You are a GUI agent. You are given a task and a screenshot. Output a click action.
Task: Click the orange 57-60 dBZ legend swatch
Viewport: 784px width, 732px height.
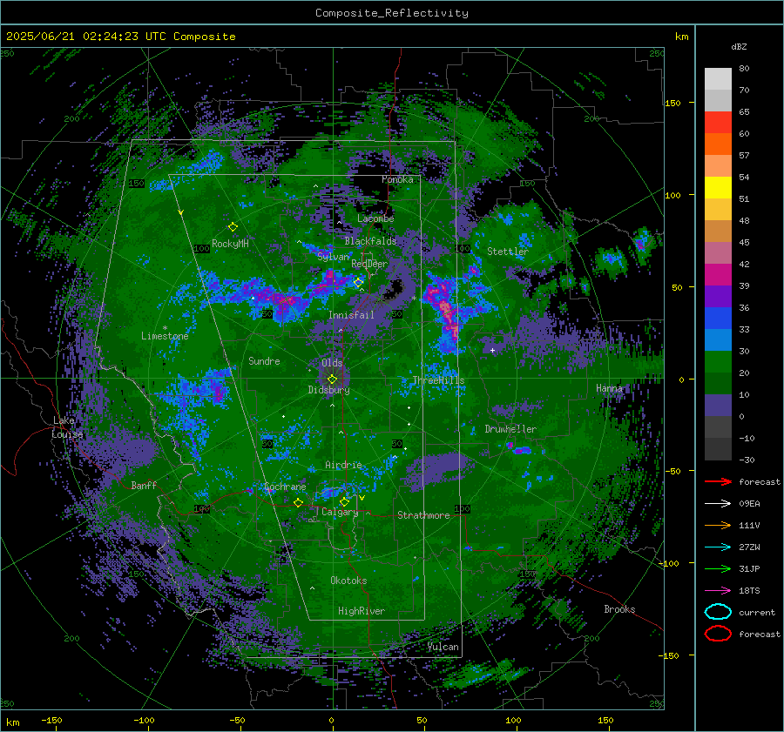718,144
